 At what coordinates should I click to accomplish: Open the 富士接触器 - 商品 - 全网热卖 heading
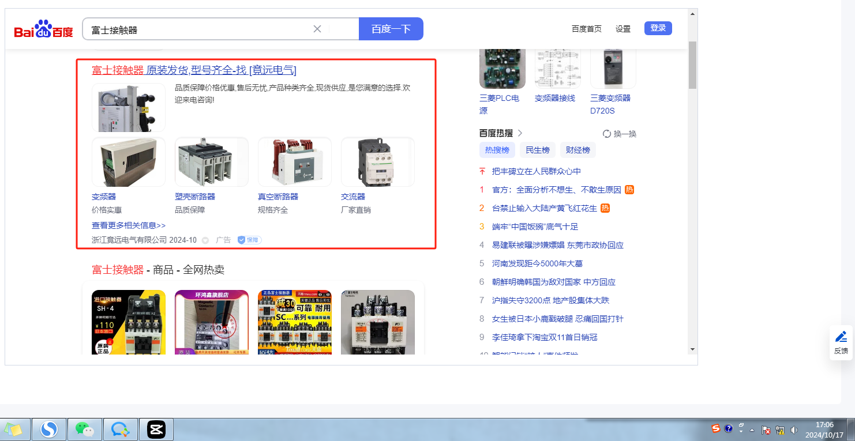point(158,270)
